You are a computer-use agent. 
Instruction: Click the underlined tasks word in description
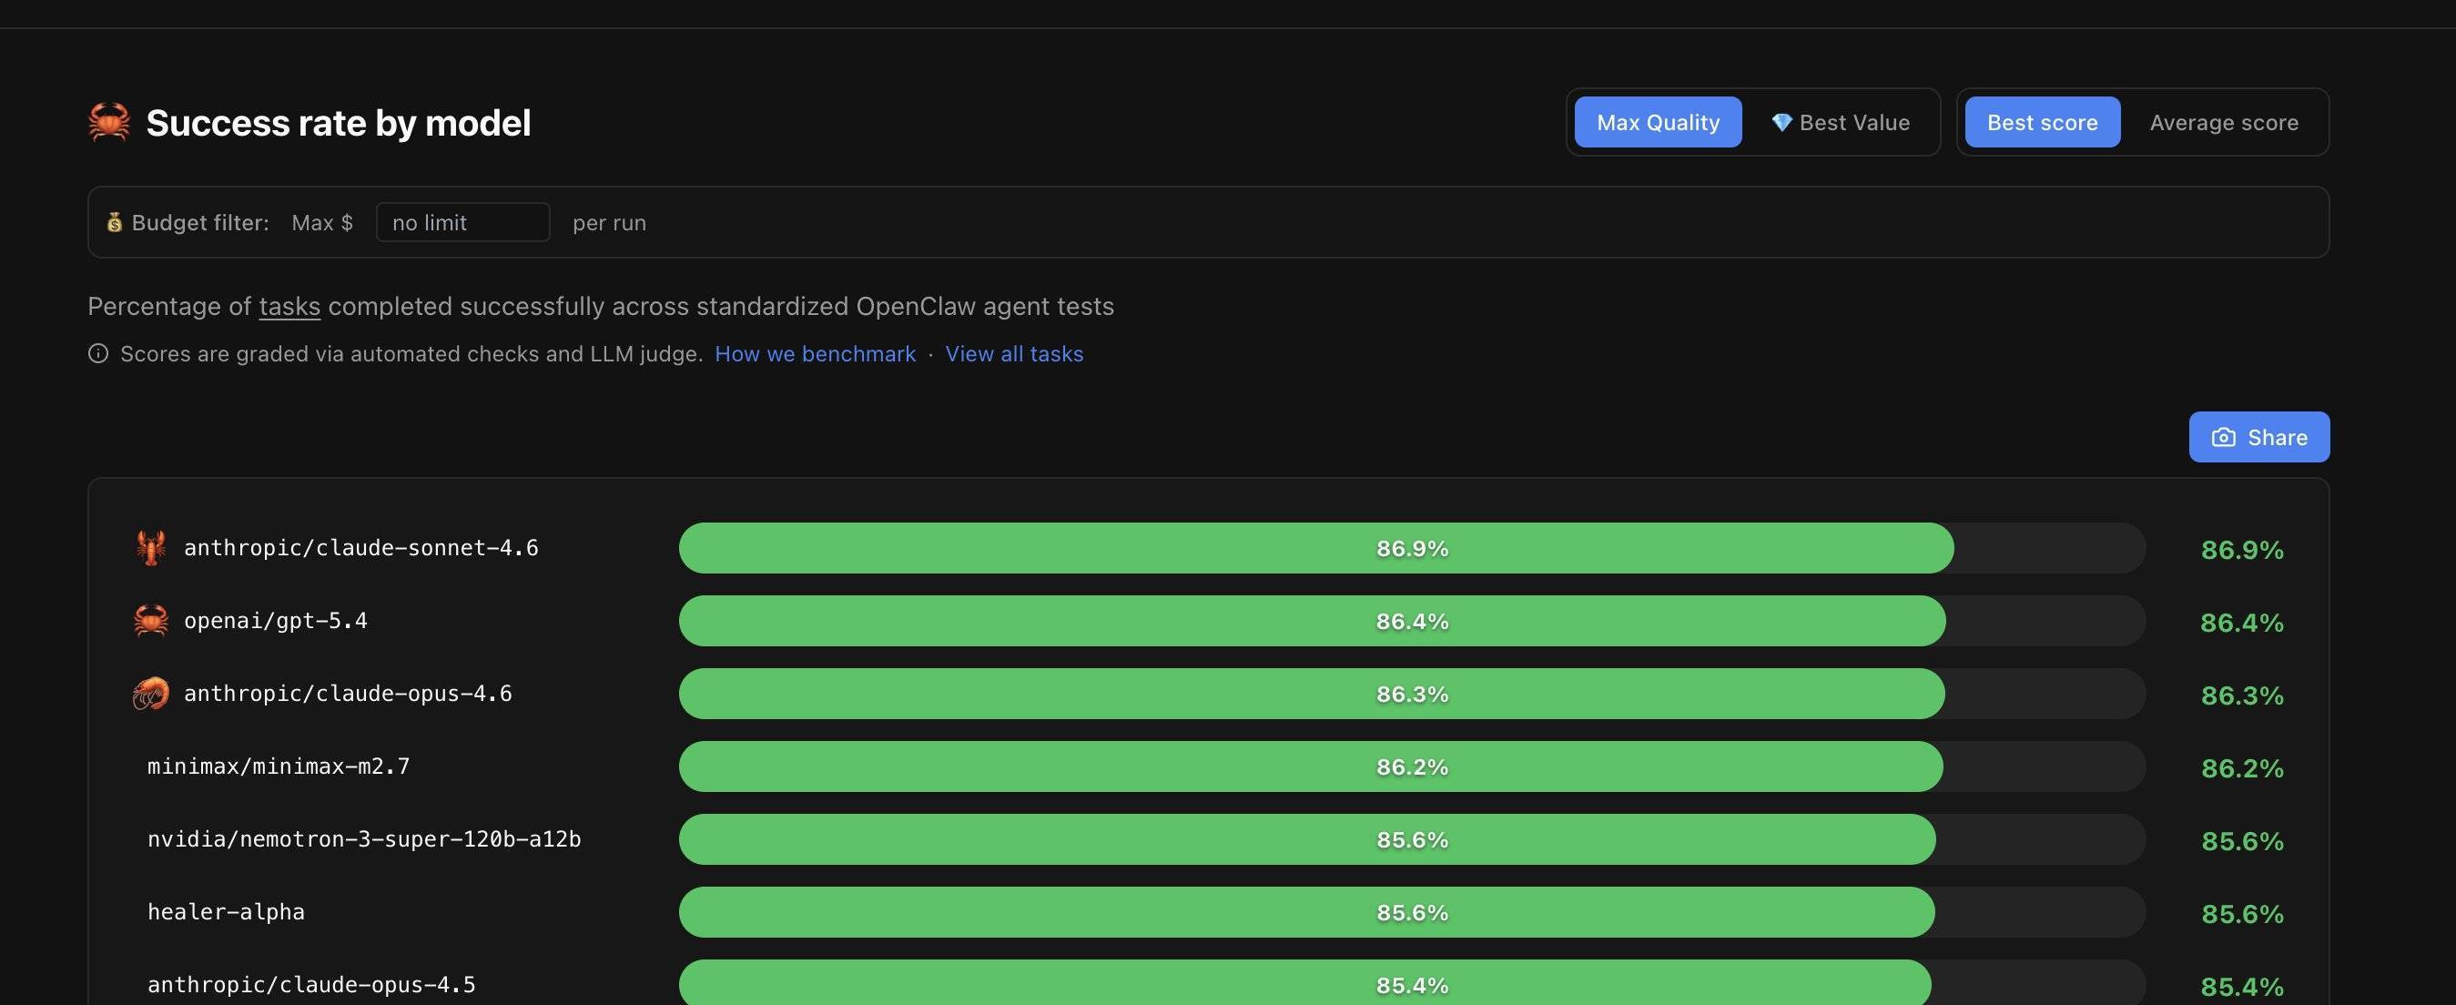coord(289,306)
